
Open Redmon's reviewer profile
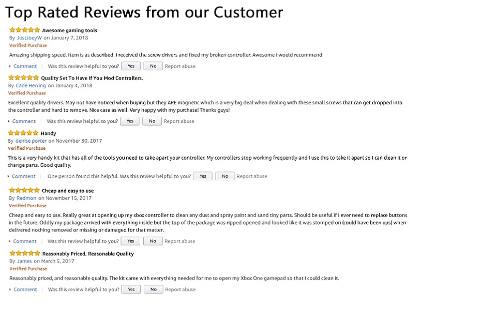tap(26, 198)
